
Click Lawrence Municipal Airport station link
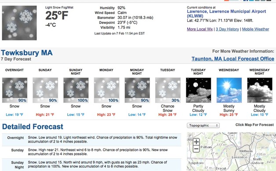point(226,14)
